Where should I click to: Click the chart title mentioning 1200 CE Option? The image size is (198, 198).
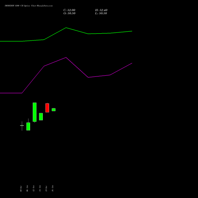coord(29,6)
